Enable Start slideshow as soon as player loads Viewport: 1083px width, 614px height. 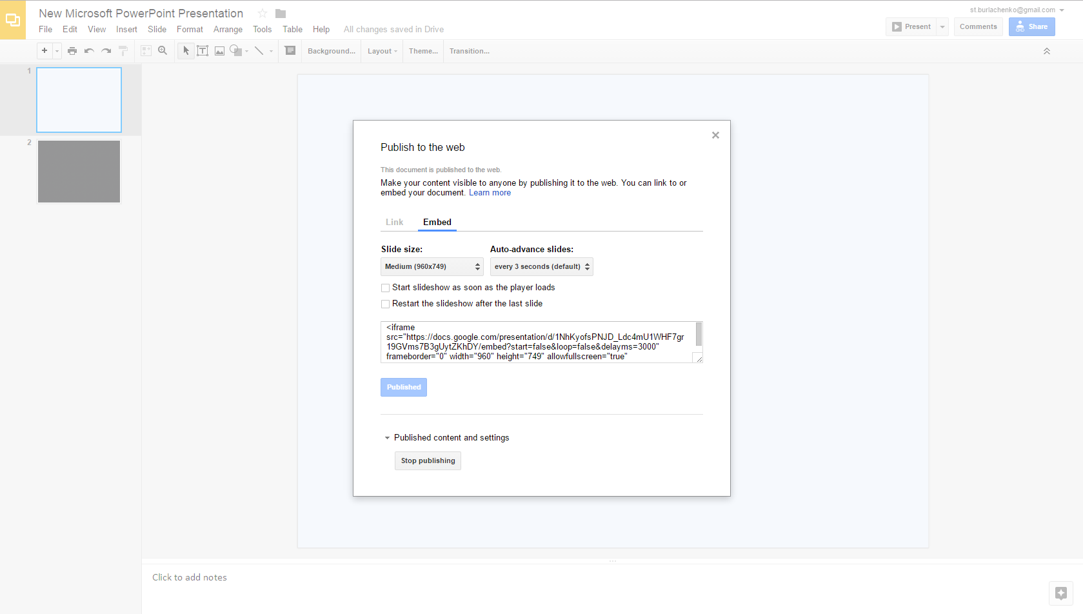pos(385,288)
